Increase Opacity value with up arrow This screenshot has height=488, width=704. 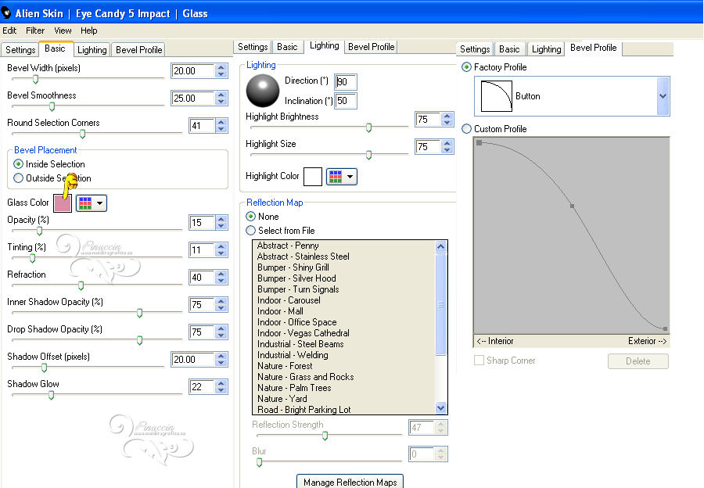coord(221,219)
